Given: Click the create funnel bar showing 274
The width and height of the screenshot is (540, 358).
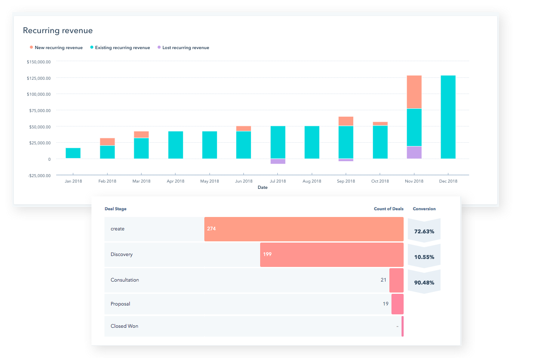Looking at the screenshot, I should 304,229.
